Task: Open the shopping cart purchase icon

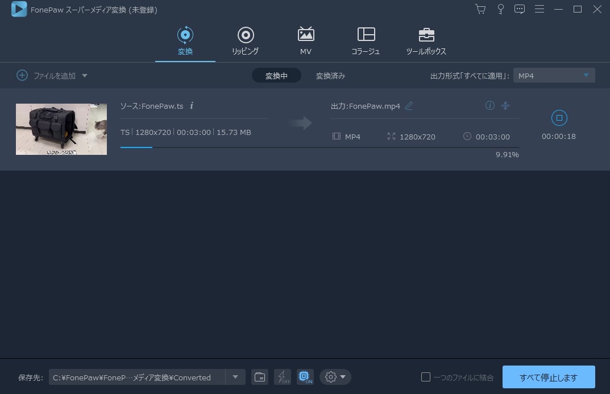Action: pos(480,9)
